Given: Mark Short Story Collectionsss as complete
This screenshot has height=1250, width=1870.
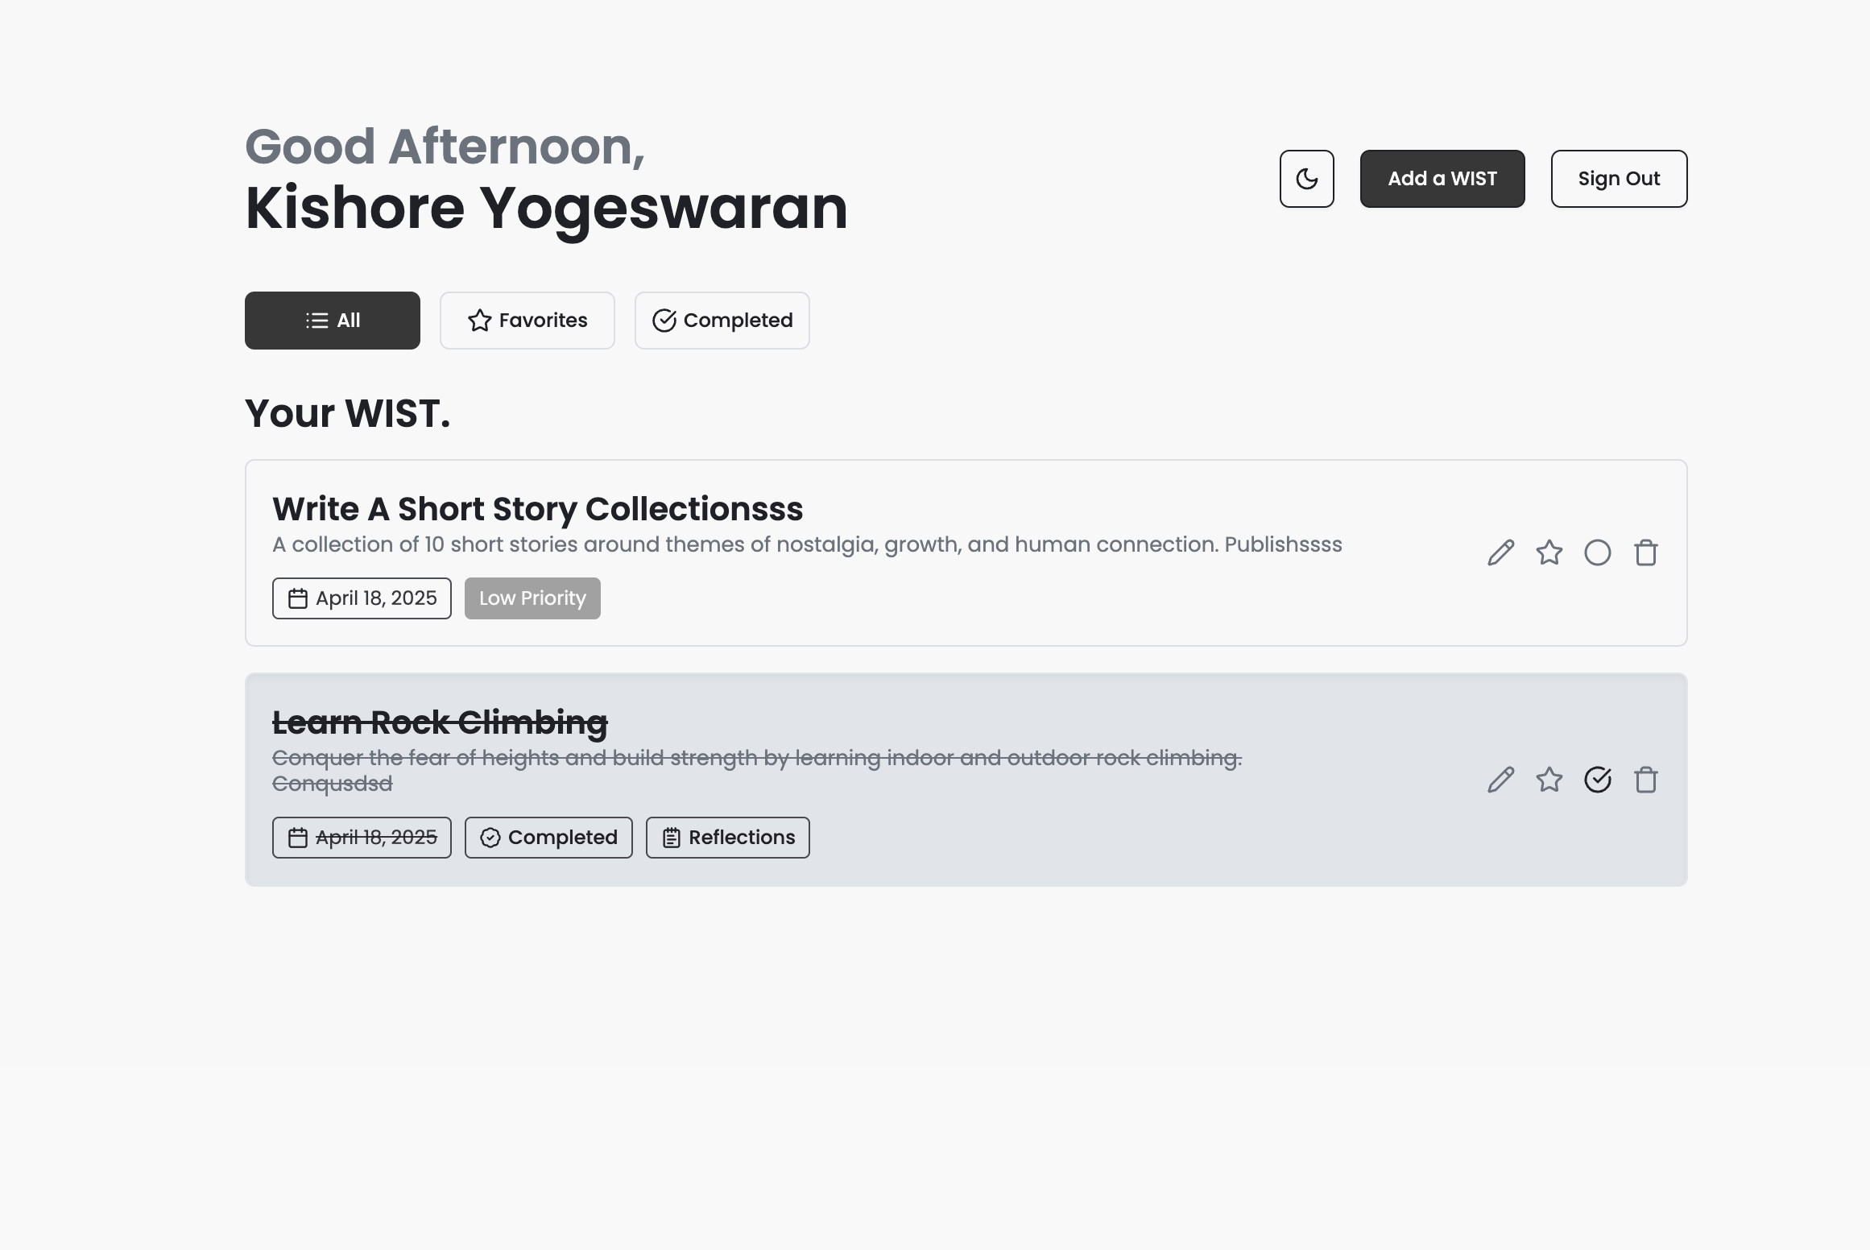Looking at the screenshot, I should (1597, 553).
